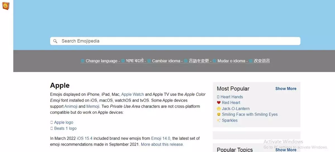
Task: Click the magnifier icon in search bar
Action: tap(55, 41)
